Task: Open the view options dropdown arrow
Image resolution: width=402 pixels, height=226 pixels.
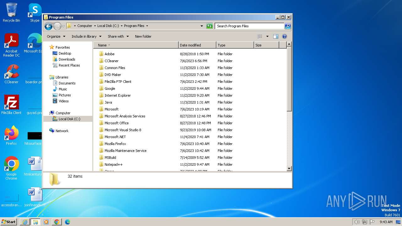Action: (267, 36)
